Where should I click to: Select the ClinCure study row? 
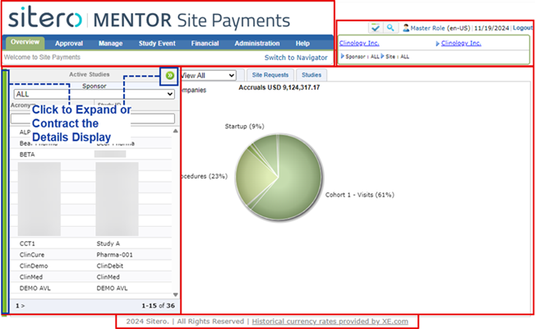pos(90,255)
